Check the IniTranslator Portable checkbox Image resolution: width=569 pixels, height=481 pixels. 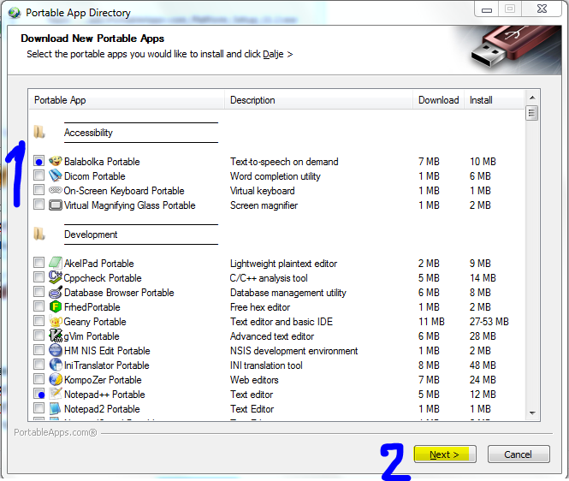coord(39,365)
